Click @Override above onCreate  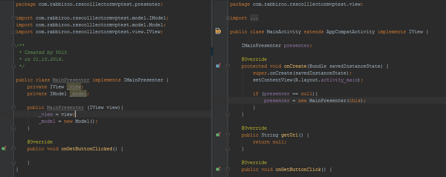click(254, 59)
